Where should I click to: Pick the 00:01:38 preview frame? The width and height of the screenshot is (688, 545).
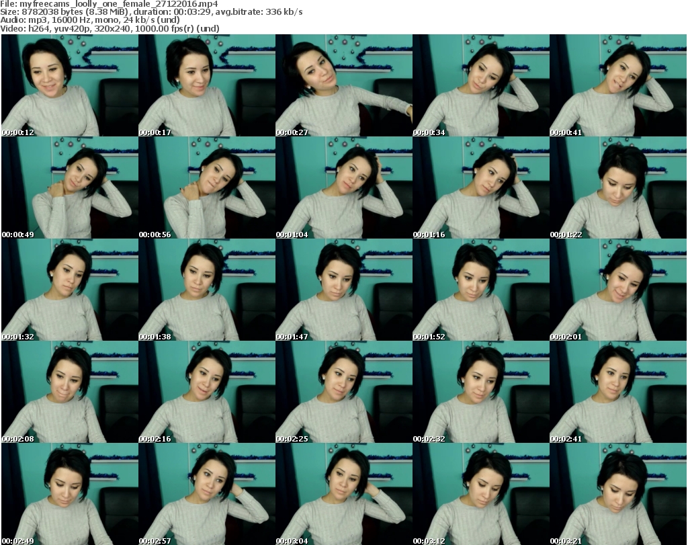(x=207, y=290)
